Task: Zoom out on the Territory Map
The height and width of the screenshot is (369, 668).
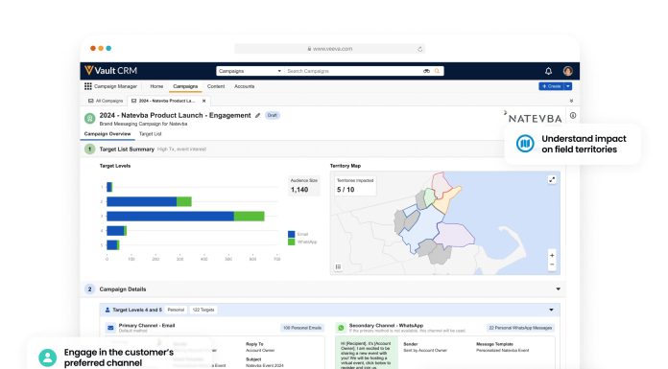Action: coord(552,265)
